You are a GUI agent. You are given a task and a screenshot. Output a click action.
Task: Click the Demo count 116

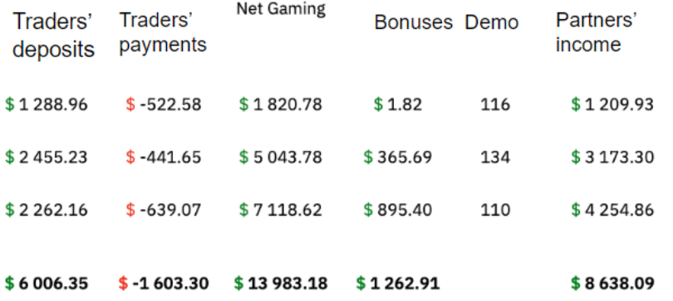point(495,104)
